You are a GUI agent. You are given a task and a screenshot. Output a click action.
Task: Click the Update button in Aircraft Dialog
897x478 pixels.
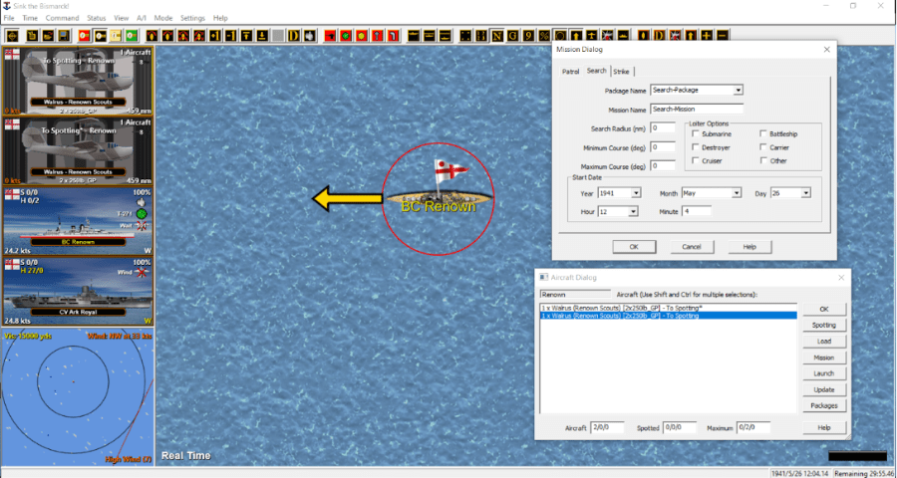click(x=824, y=390)
